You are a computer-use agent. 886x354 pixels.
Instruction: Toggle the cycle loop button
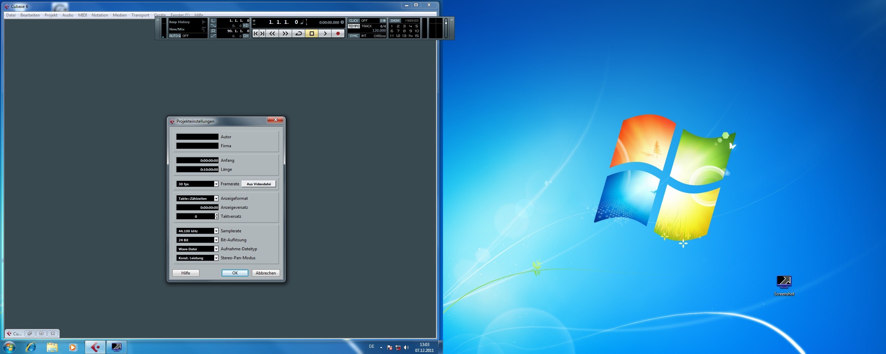coord(298,34)
